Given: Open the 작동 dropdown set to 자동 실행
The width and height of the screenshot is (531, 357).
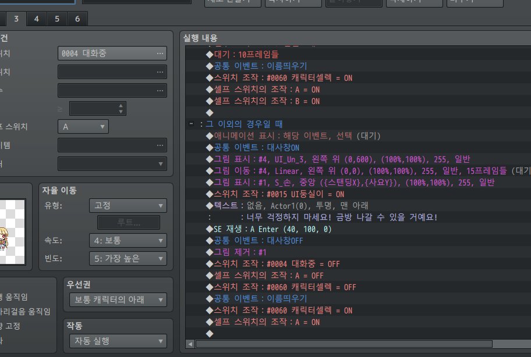Looking at the screenshot, I should pos(118,341).
